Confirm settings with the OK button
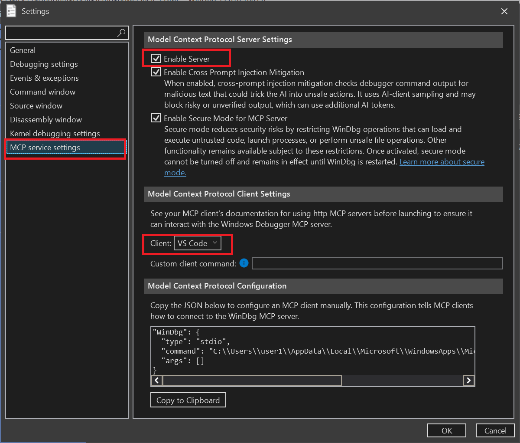Image resolution: width=520 pixels, height=443 pixels. [x=447, y=430]
